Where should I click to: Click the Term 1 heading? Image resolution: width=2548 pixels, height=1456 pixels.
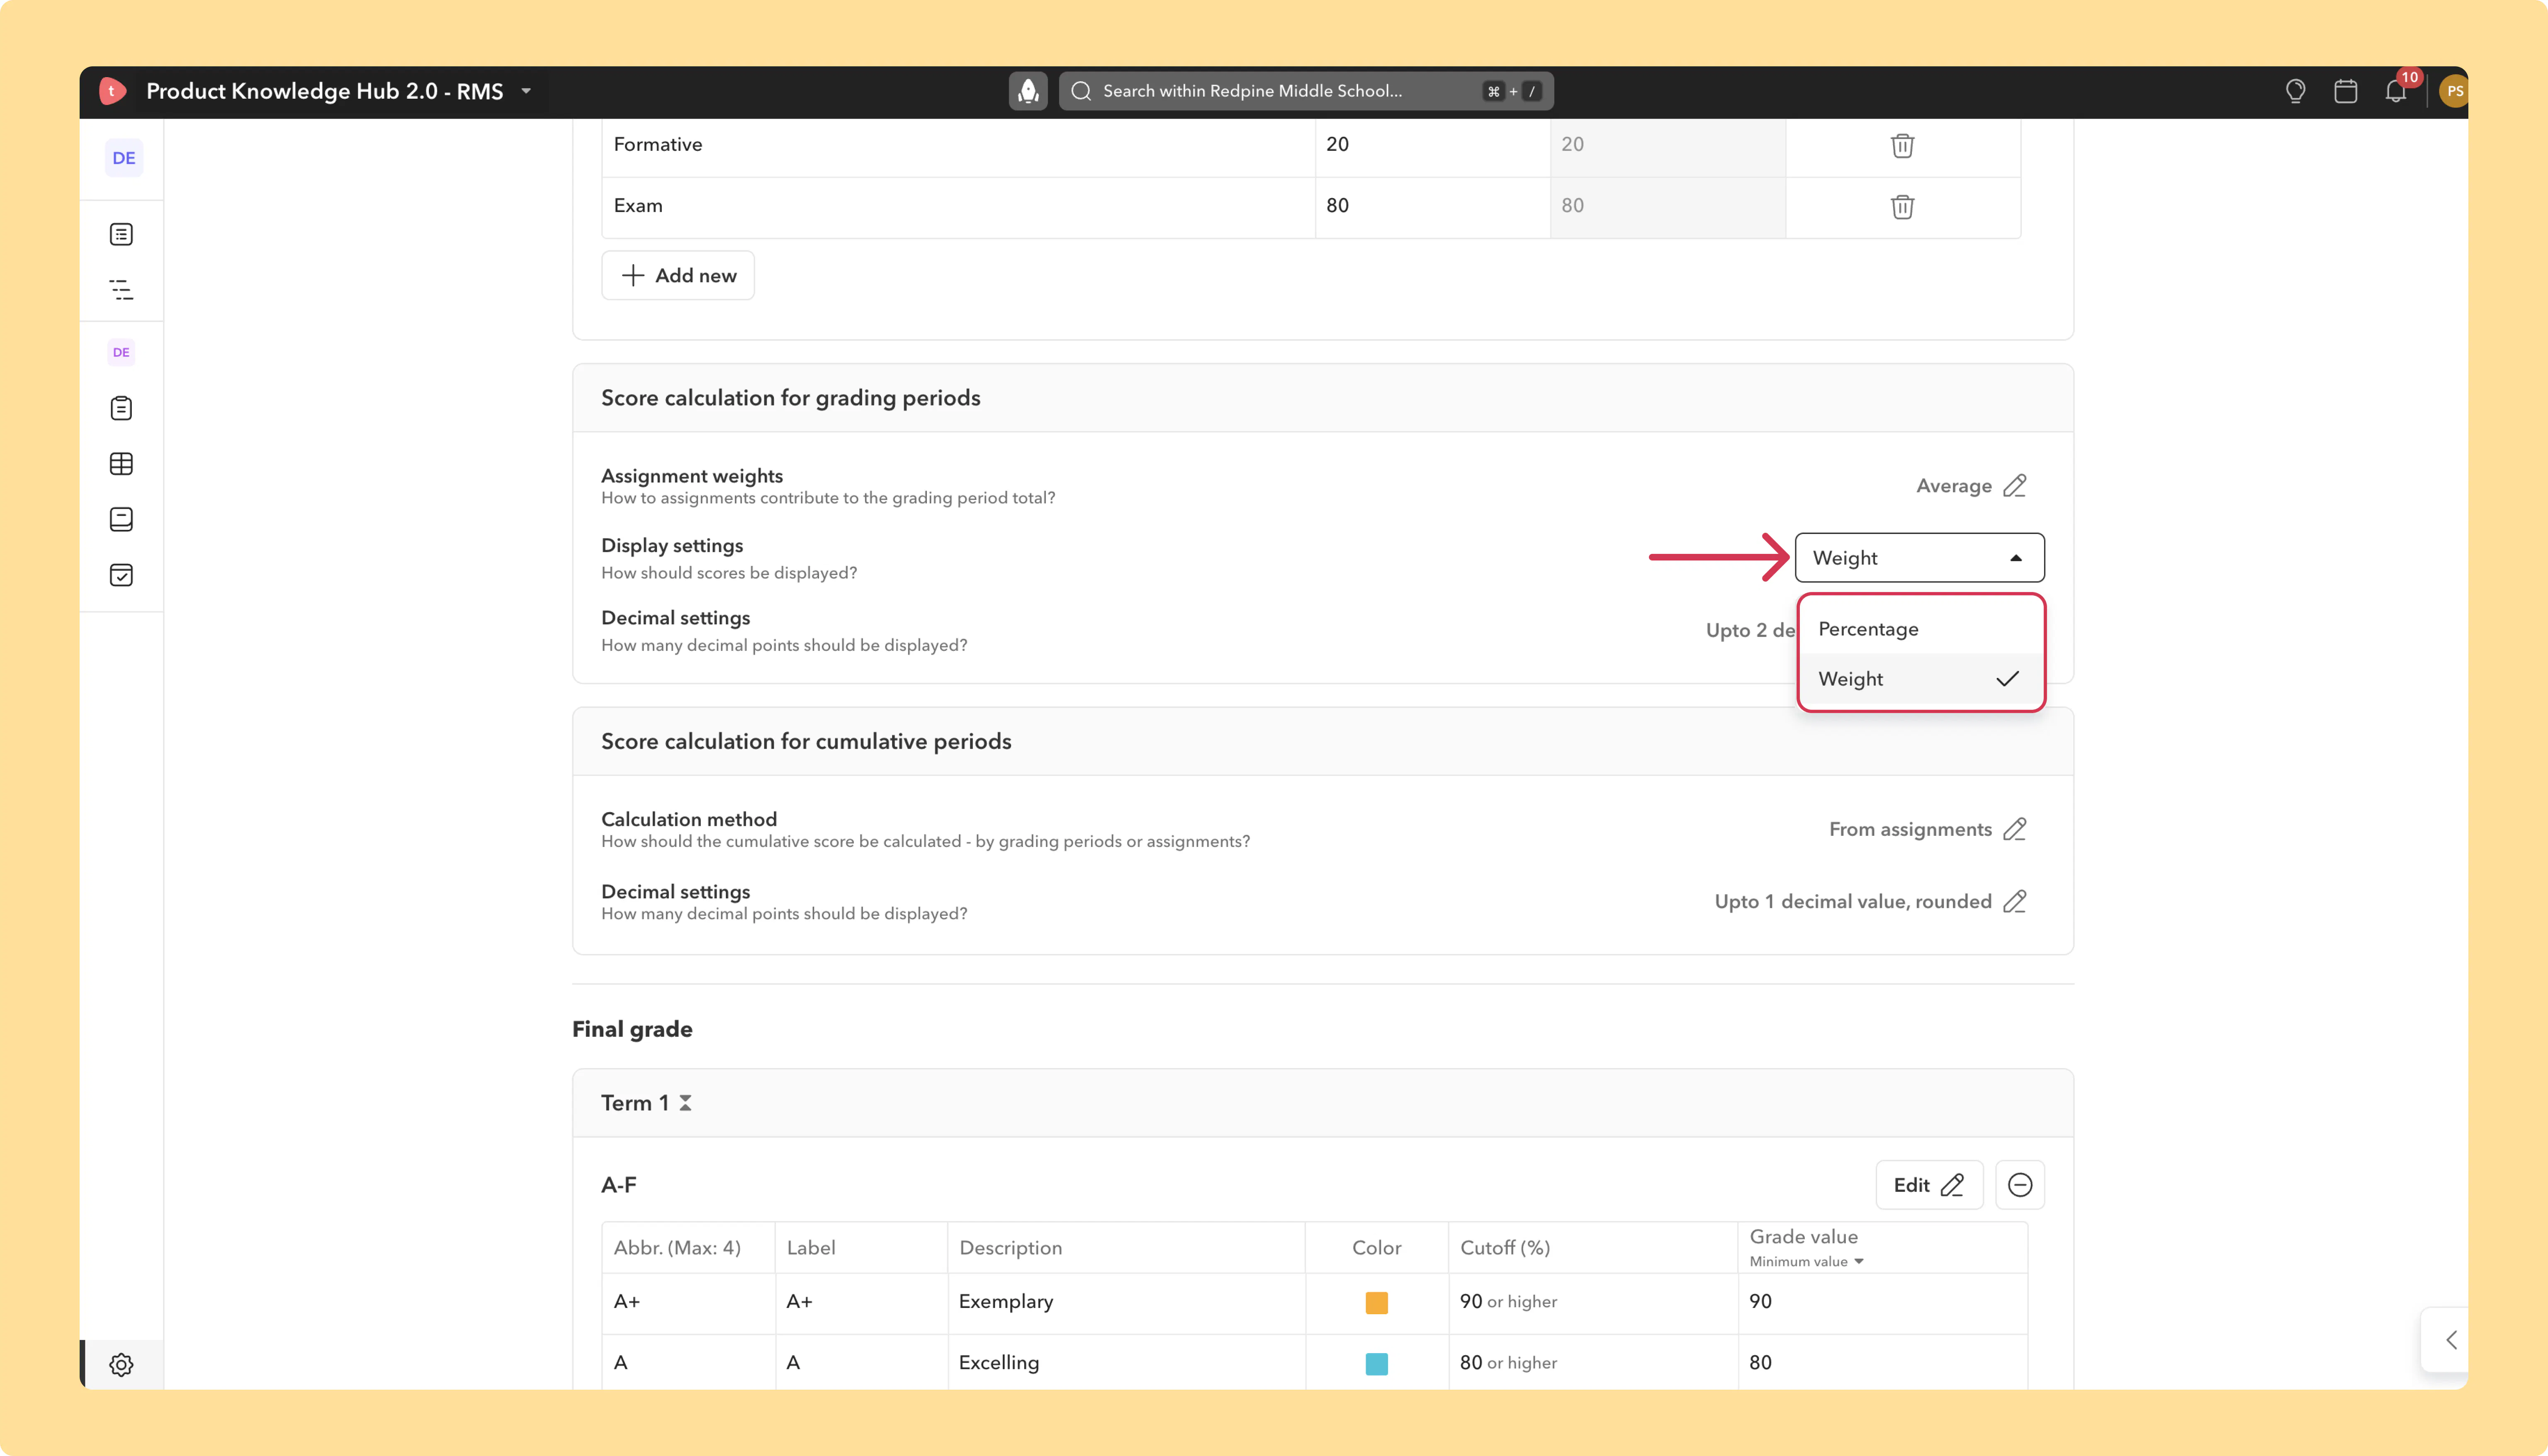[635, 1103]
